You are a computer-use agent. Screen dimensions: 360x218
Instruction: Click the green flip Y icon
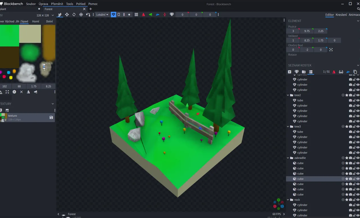[x=150, y=15]
